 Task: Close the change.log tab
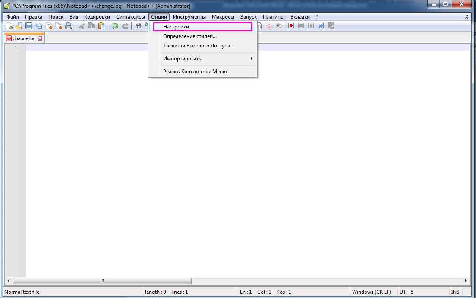(40, 38)
